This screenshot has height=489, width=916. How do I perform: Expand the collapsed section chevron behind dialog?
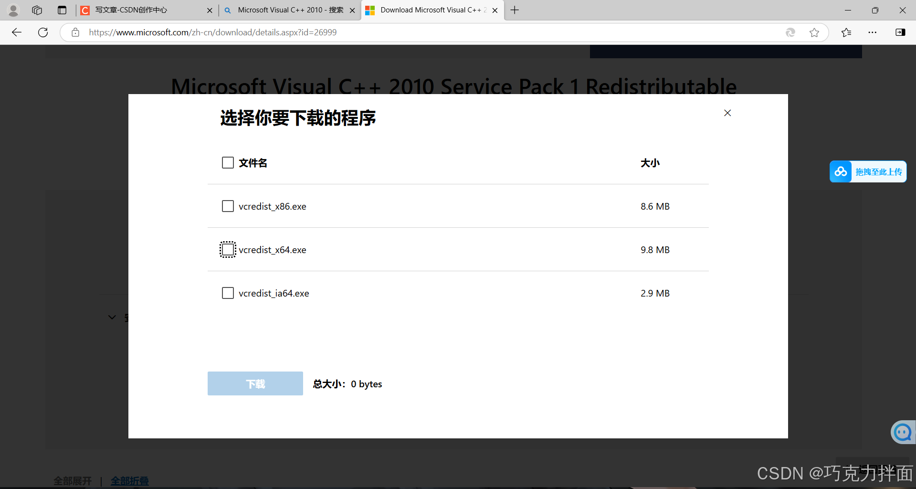[x=112, y=317]
